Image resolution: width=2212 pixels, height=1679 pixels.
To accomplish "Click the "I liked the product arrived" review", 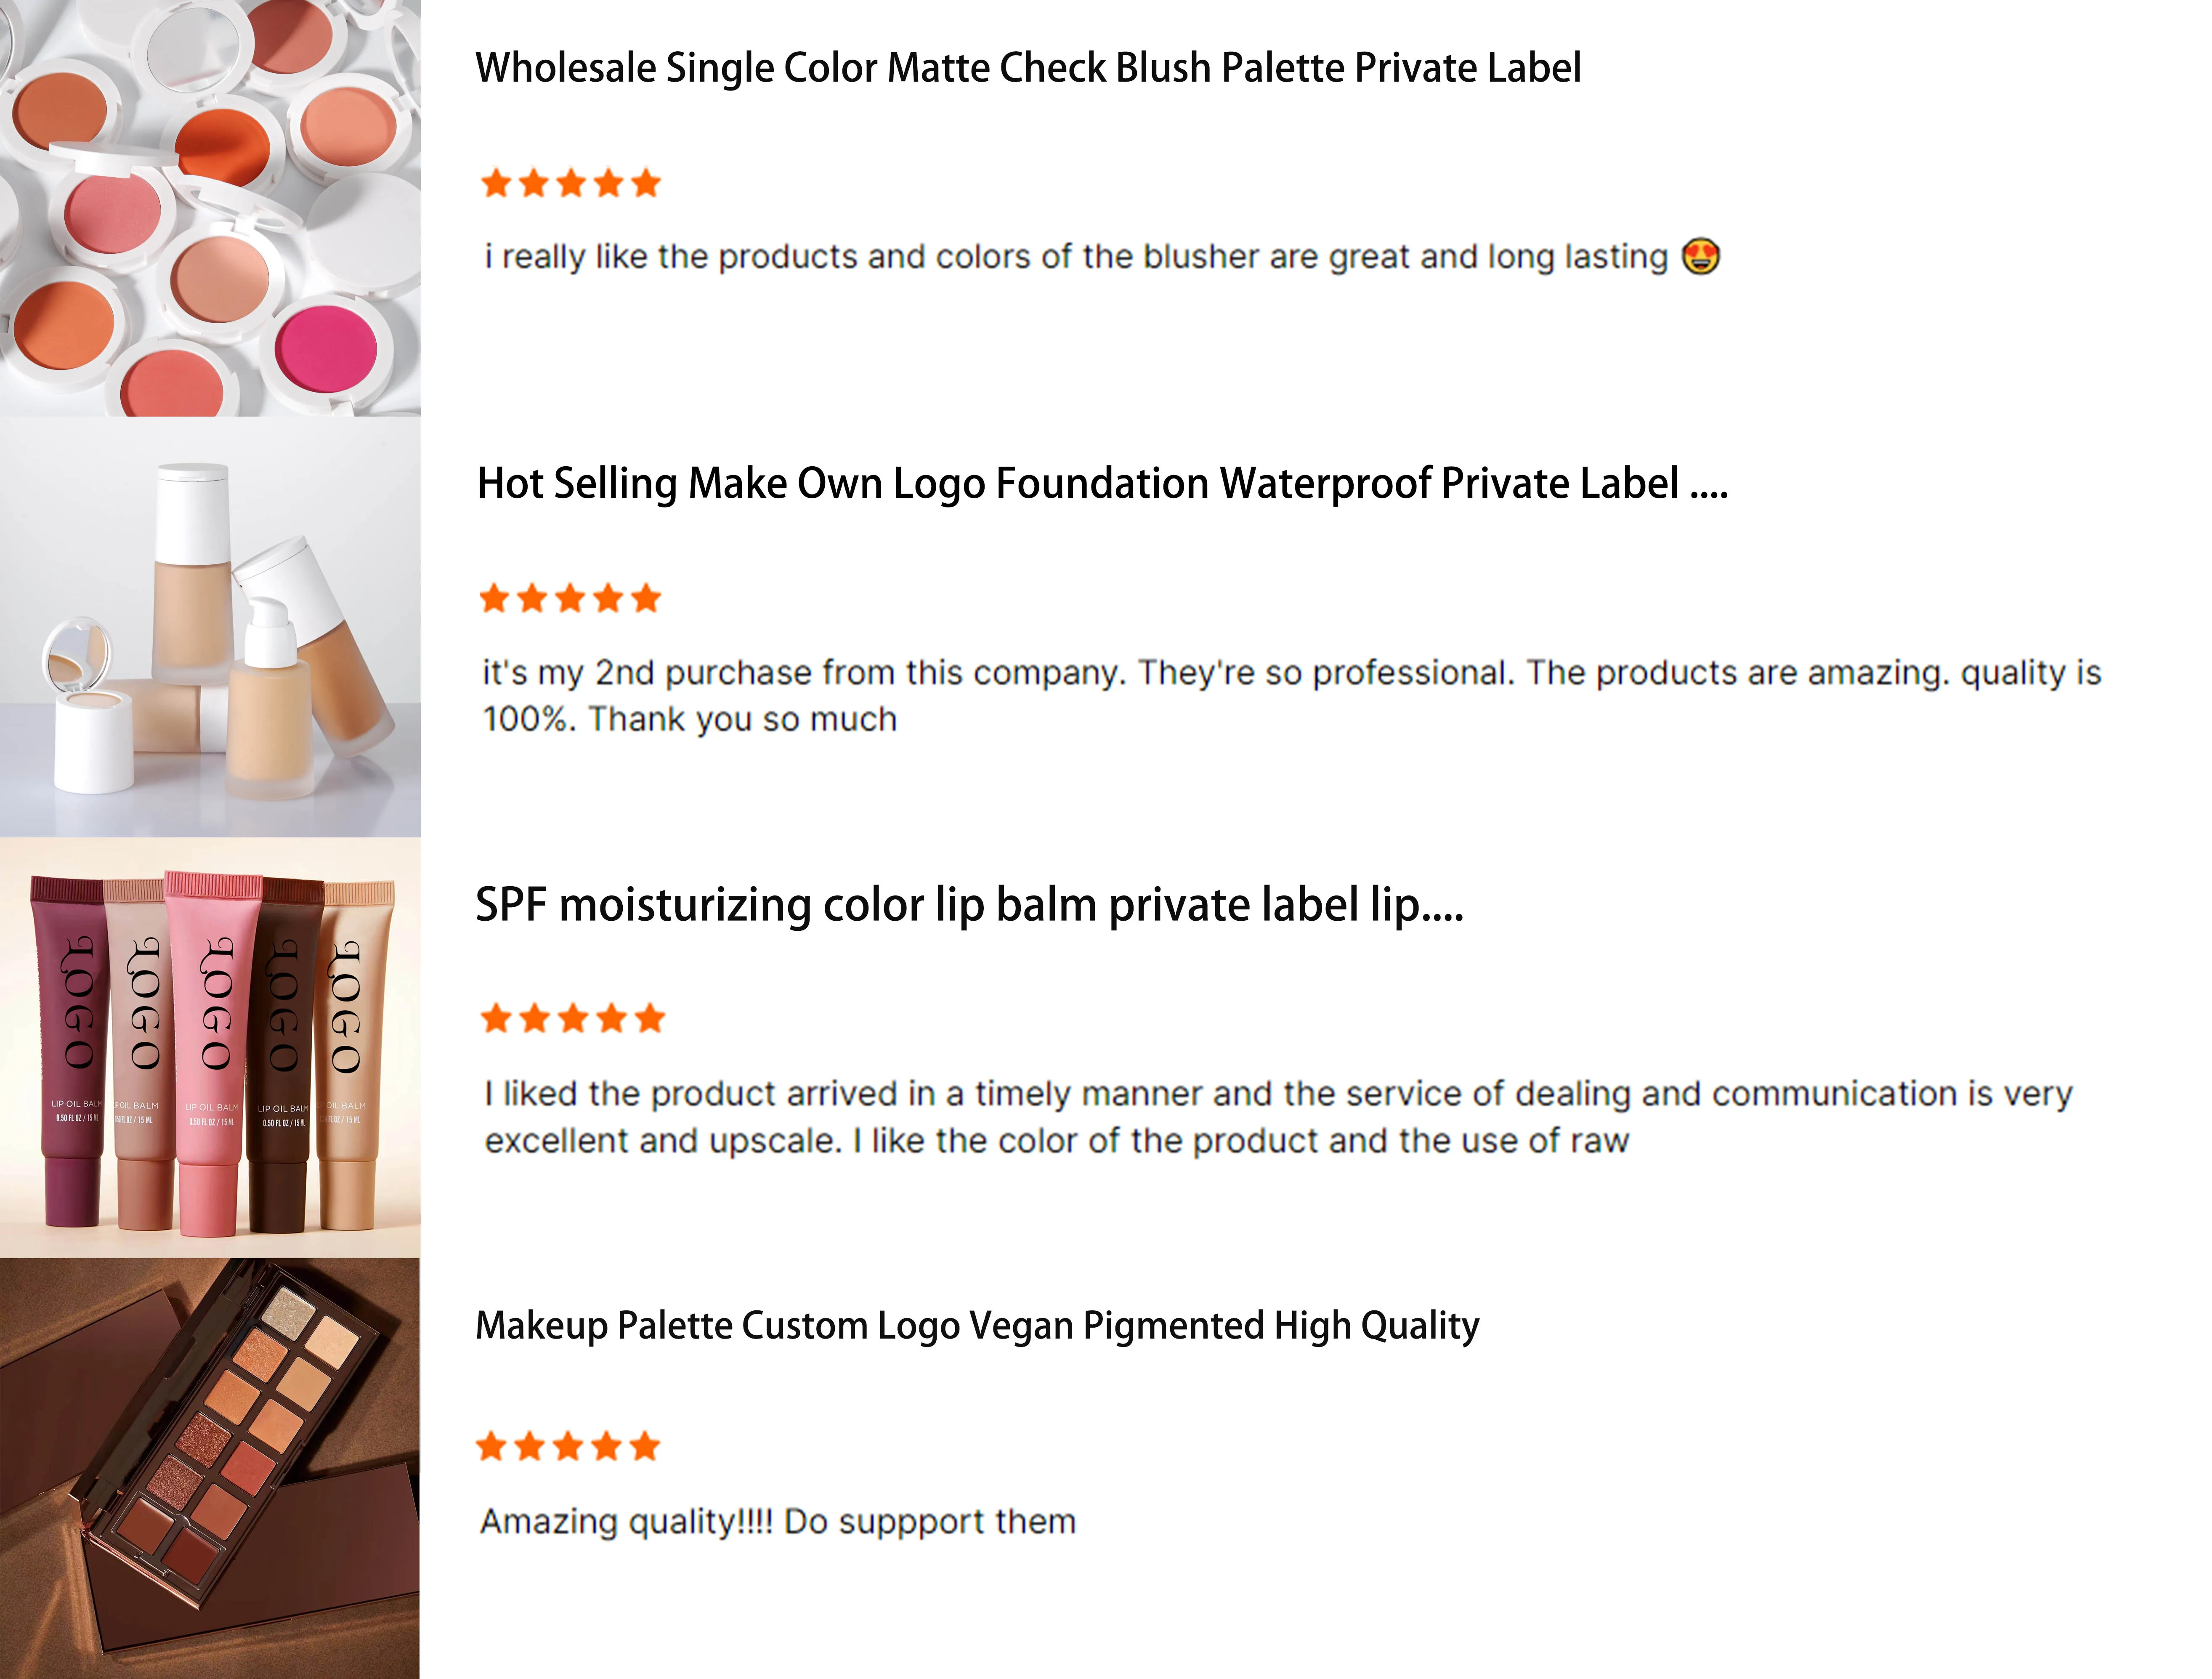I will tap(1278, 1117).
